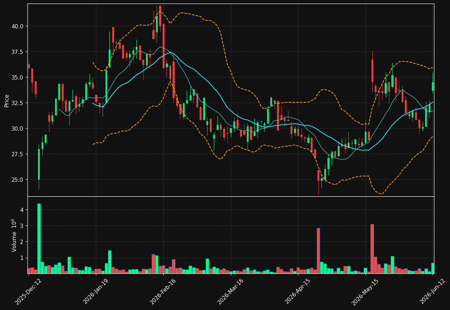This screenshot has height=310, width=450.
Task: Click the tallest green volume bar in December
Action: (x=39, y=238)
